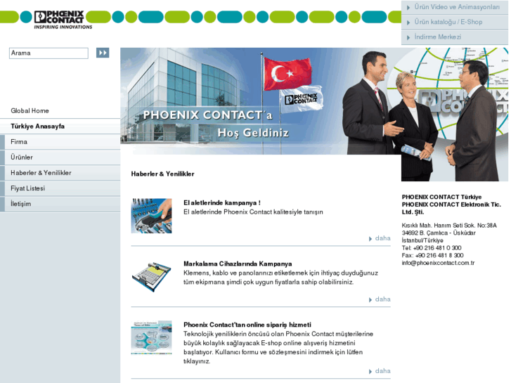
Task: Click hand tools campaign thumbnail
Action: point(152,216)
